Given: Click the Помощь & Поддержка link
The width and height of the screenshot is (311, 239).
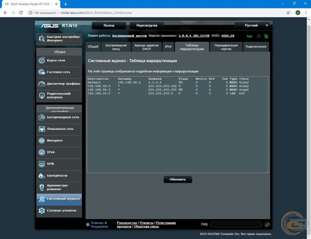Looking at the screenshot, I should pyautogui.click(x=99, y=225).
